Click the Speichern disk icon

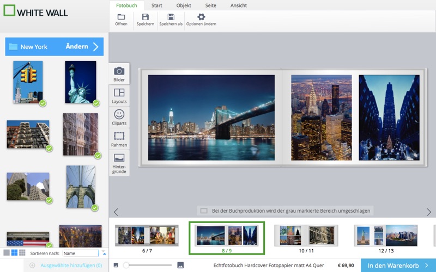coord(145,17)
